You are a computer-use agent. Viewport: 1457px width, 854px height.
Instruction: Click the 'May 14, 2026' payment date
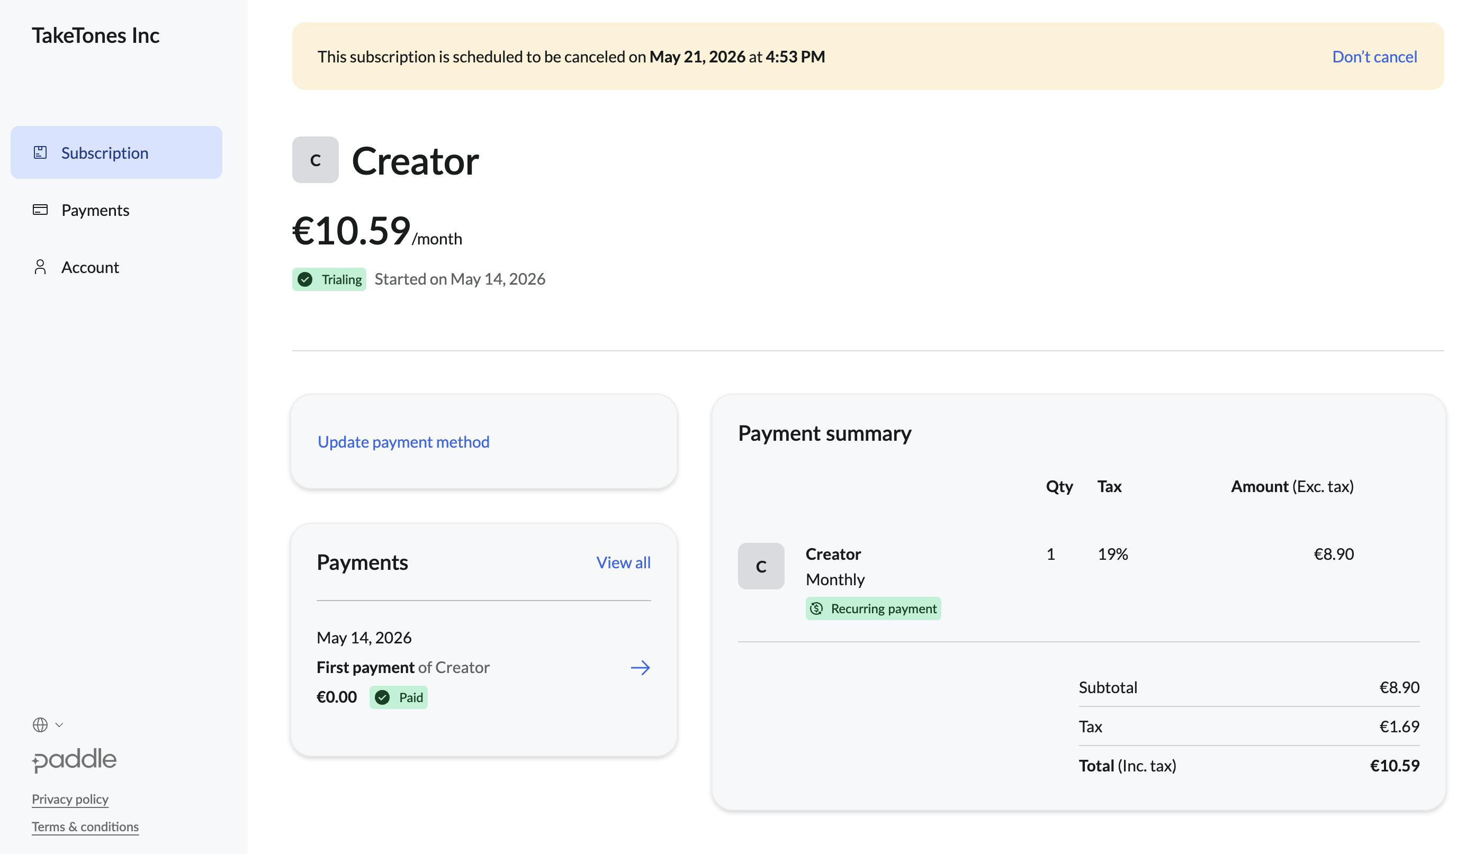[364, 638]
